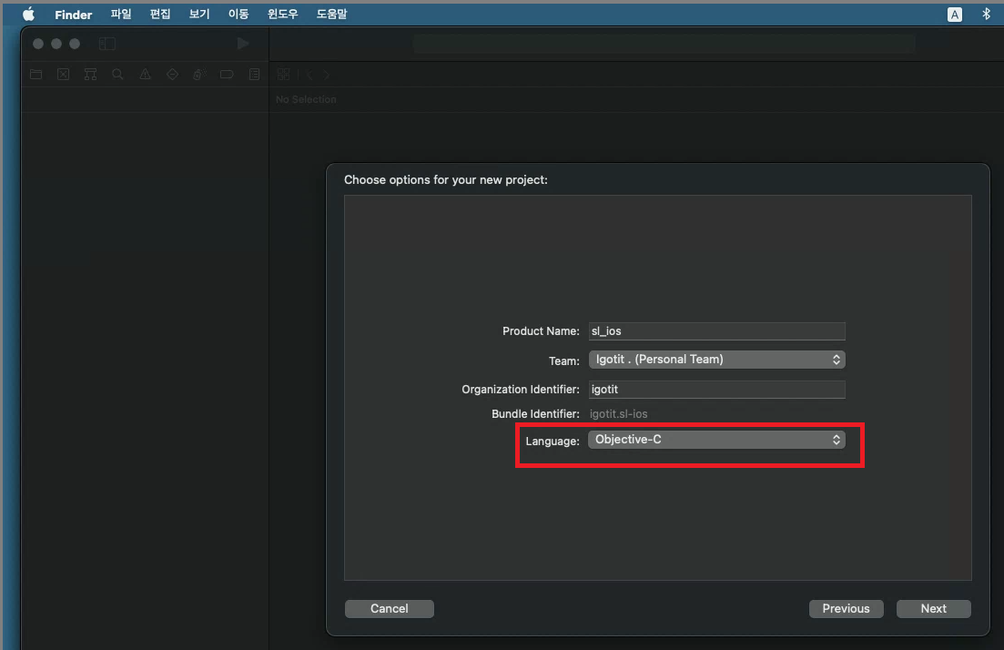The image size is (1004, 650).
Task: Show the Test navigator diamond icon
Action: [172, 75]
